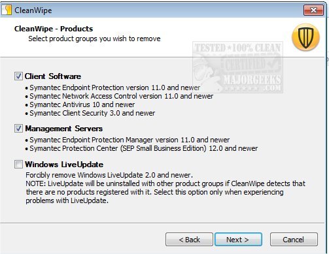Click the CleanWipe title bar app icon
This screenshot has width=329, height=254.
coord(7,10)
